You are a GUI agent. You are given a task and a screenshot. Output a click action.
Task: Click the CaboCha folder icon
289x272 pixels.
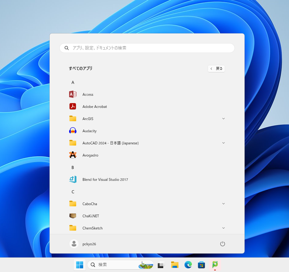[x=73, y=204]
